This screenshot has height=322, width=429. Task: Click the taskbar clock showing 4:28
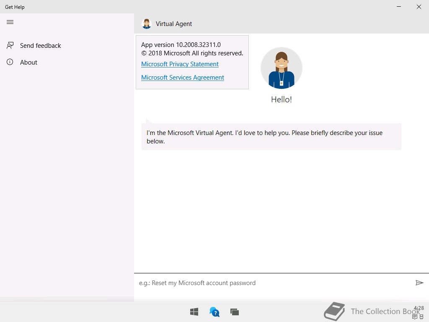419,308
